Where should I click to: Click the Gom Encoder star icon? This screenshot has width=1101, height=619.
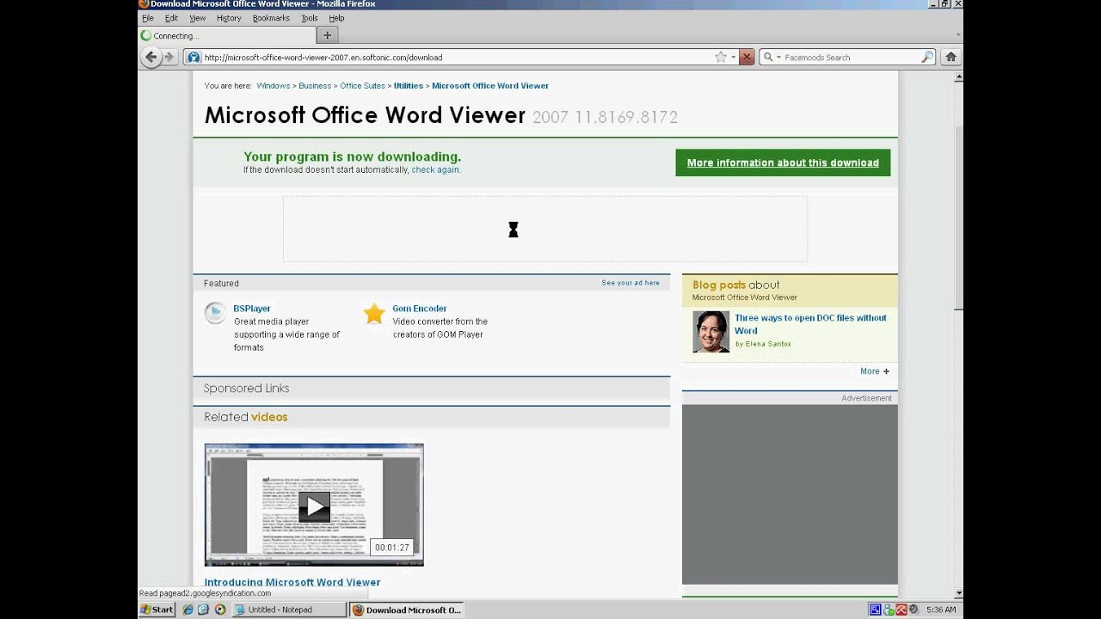374,313
